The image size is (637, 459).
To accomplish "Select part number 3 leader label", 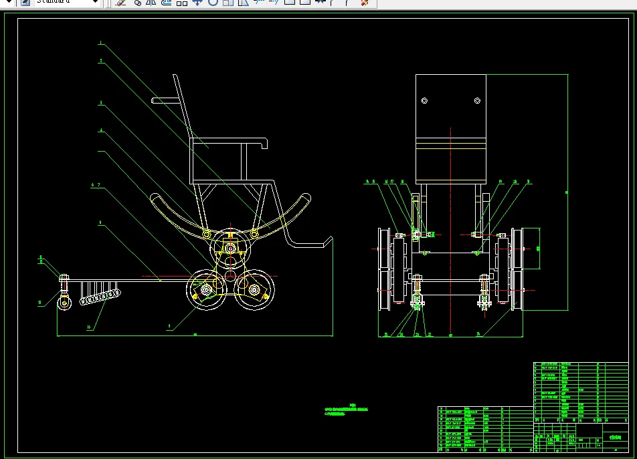I will tap(101, 103).
